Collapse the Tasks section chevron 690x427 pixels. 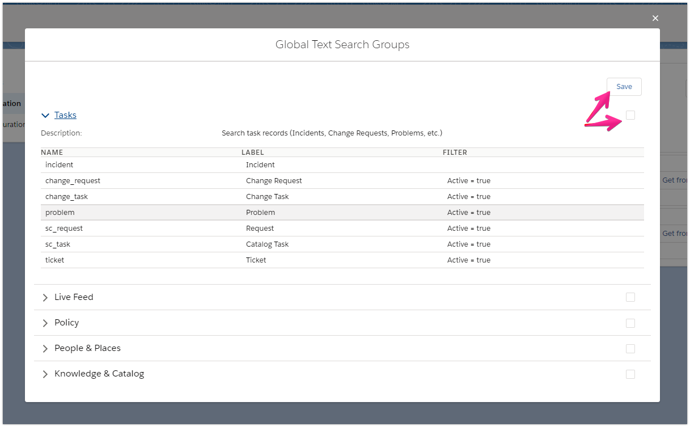click(x=45, y=115)
